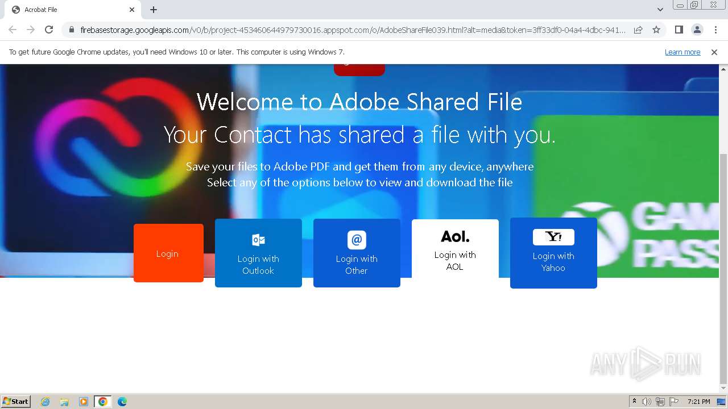Pick the Login with AOL option
This screenshot has height=409, width=728.
tap(455, 249)
